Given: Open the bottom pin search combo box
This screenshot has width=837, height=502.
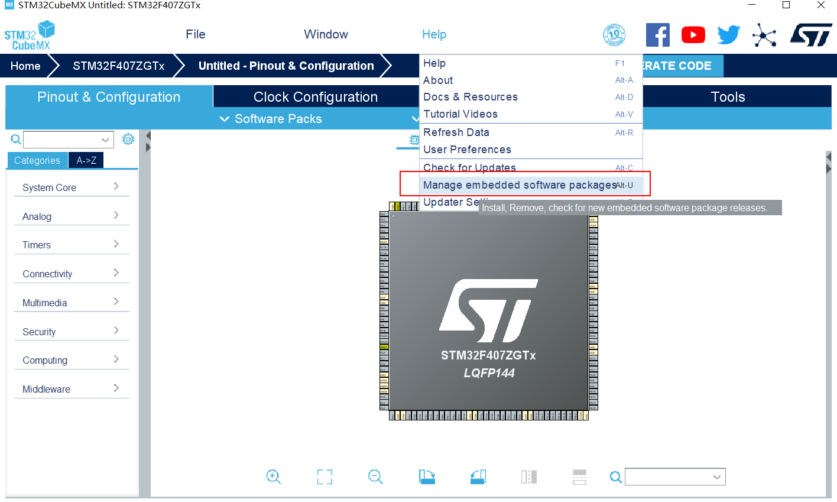Looking at the screenshot, I should (675, 477).
